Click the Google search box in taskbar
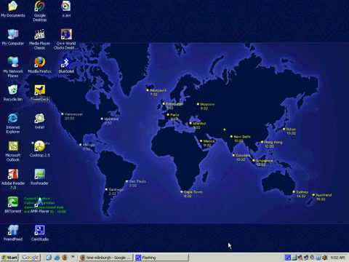349x262 pixels. (x=31, y=258)
